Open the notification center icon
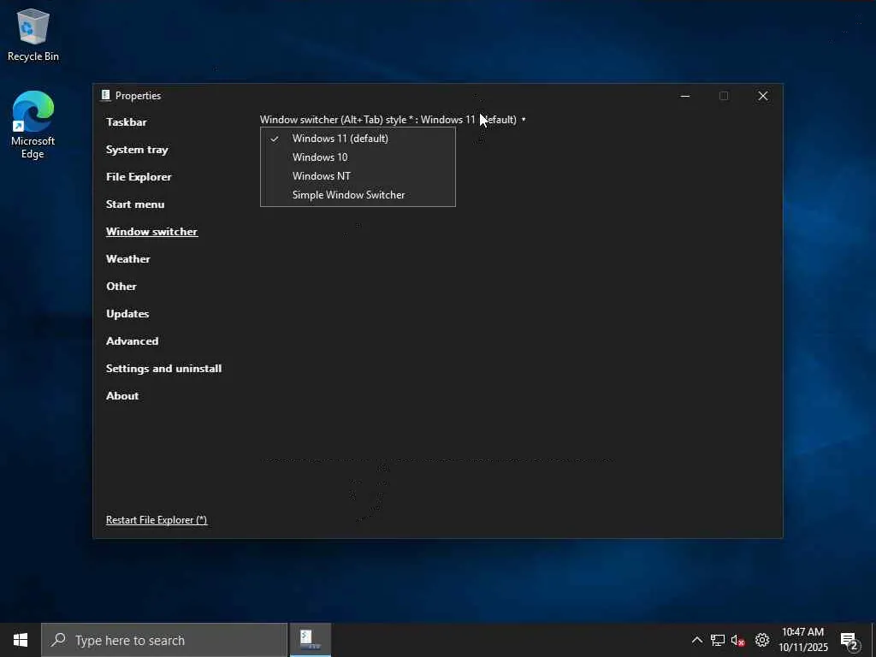 coord(849,641)
